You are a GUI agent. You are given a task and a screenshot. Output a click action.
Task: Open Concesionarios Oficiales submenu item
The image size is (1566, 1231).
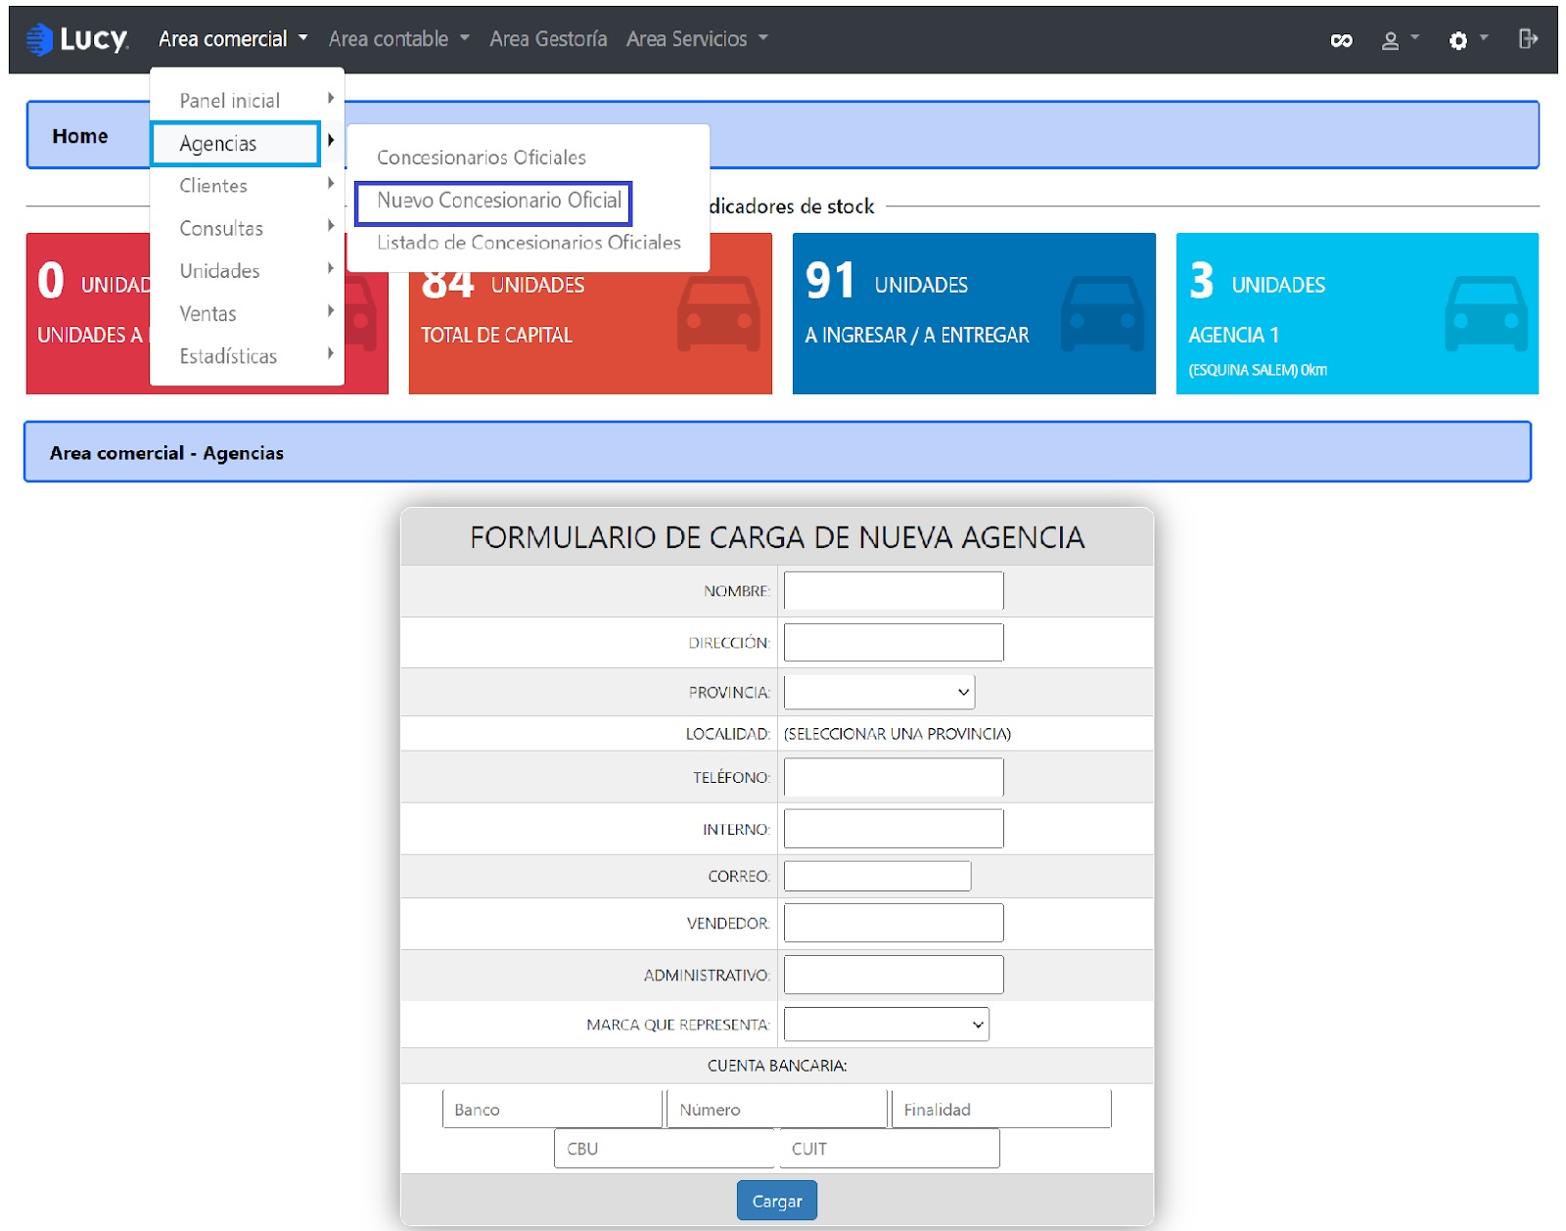(x=482, y=158)
